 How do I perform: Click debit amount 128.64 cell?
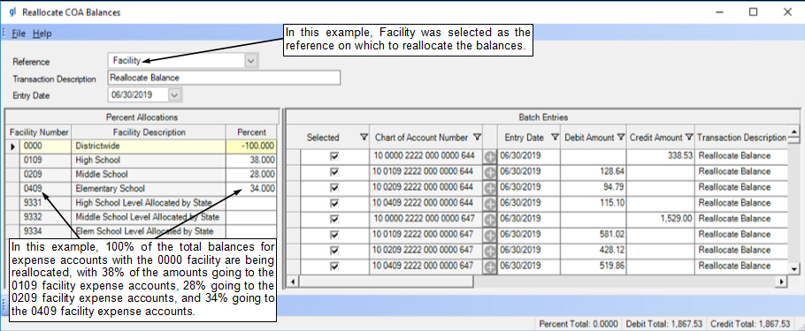click(594, 172)
